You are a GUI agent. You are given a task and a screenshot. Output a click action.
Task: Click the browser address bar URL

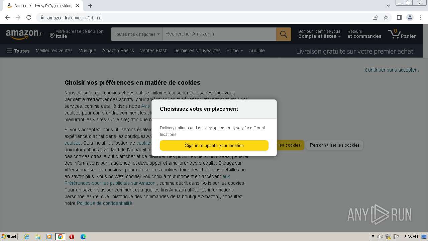[75, 18]
